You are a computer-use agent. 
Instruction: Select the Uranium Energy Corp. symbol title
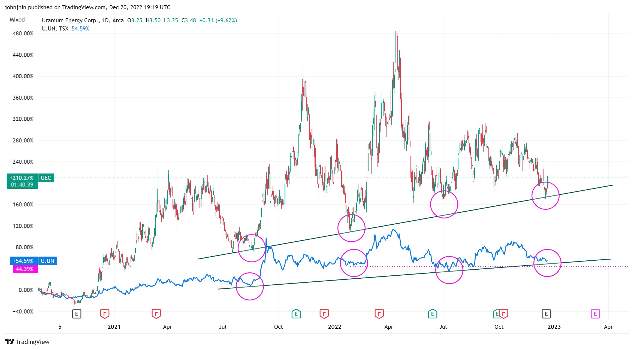click(71, 20)
